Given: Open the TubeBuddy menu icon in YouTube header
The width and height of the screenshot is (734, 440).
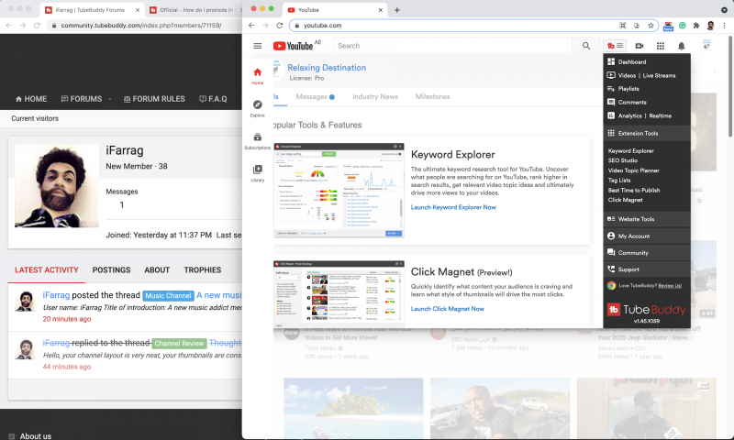Looking at the screenshot, I should point(615,46).
